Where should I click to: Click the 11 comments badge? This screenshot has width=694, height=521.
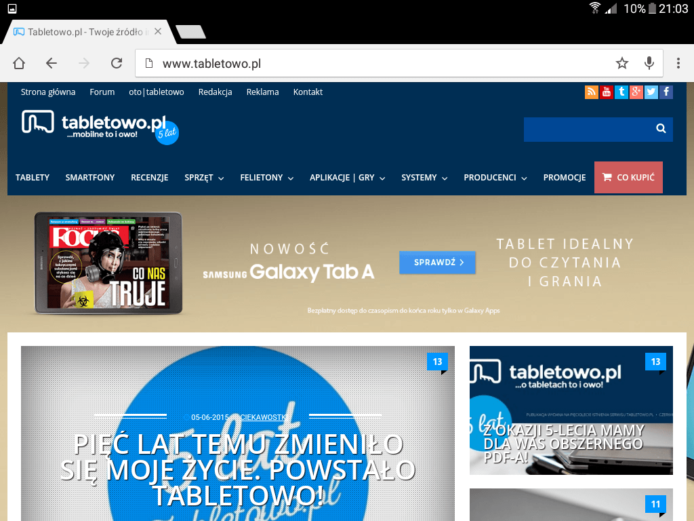655,505
